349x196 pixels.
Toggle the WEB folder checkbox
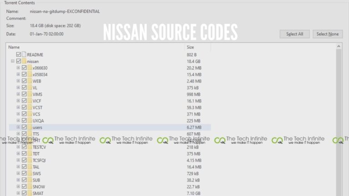click(24, 81)
